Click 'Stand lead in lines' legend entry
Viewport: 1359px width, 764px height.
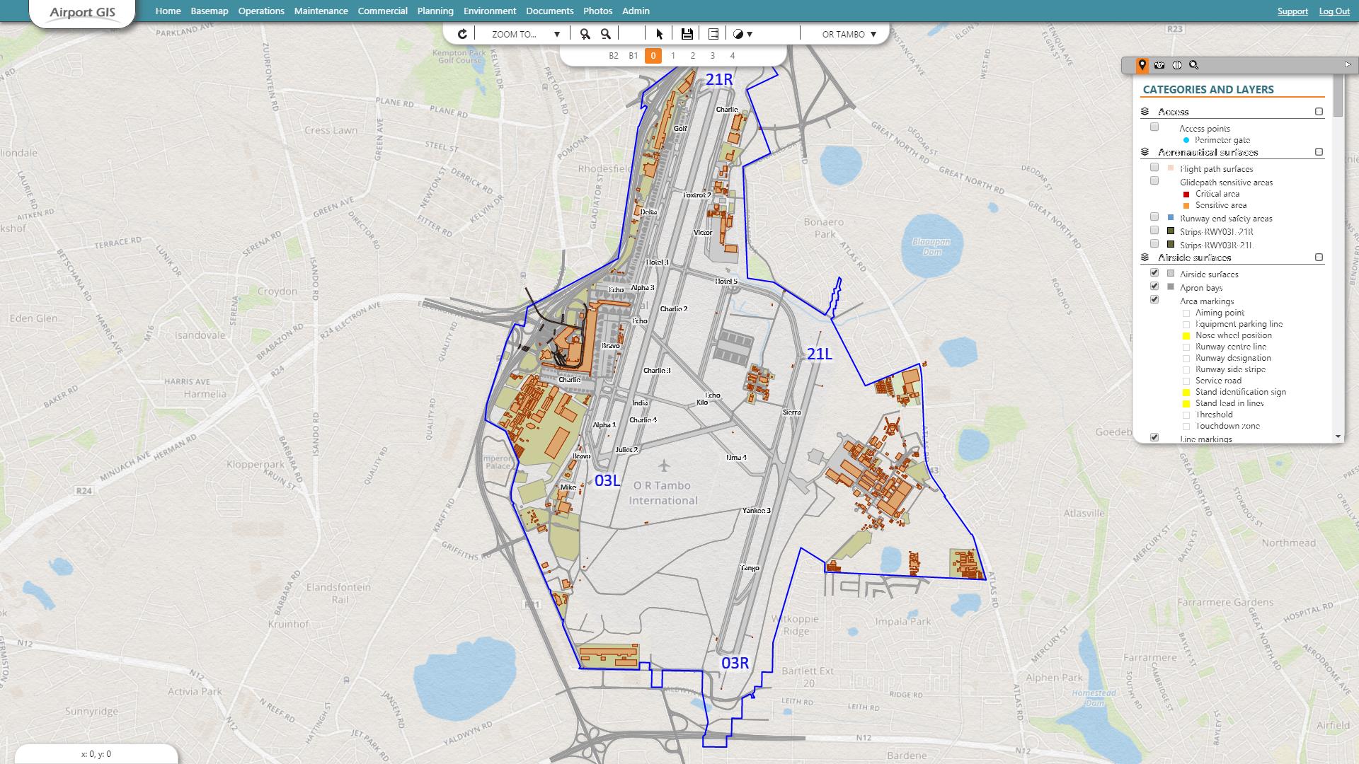1229,403
